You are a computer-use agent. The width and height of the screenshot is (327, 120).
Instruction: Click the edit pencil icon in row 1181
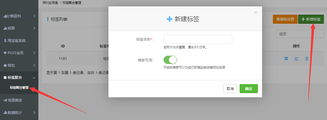296,59
